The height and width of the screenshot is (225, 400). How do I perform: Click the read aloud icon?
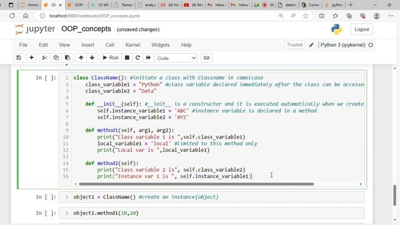pos(293,16)
